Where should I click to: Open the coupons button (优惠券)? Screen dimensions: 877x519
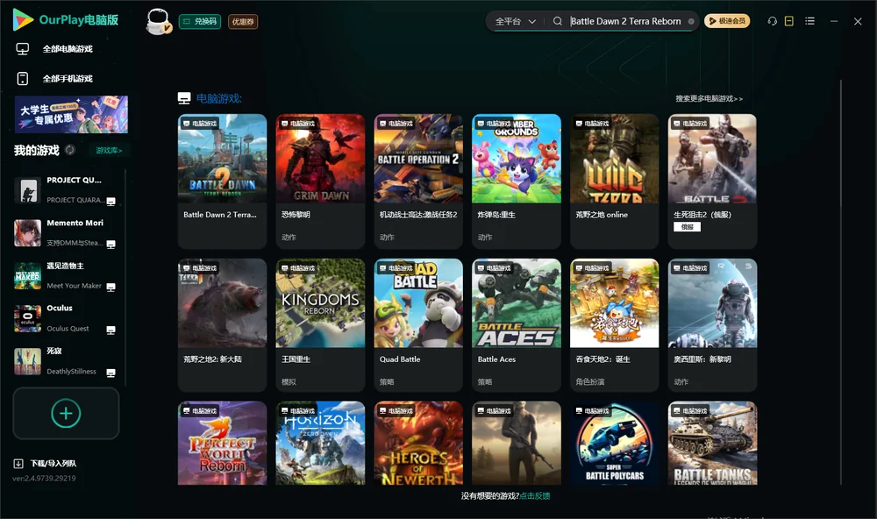click(243, 22)
